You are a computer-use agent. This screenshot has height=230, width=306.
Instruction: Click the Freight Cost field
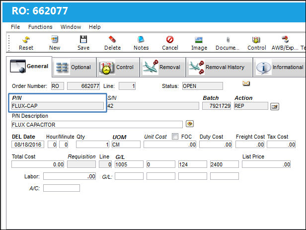(250, 145)
